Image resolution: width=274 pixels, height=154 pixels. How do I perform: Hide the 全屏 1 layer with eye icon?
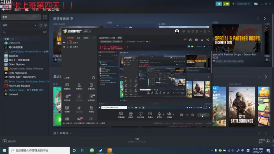click(x=64, y=47)
